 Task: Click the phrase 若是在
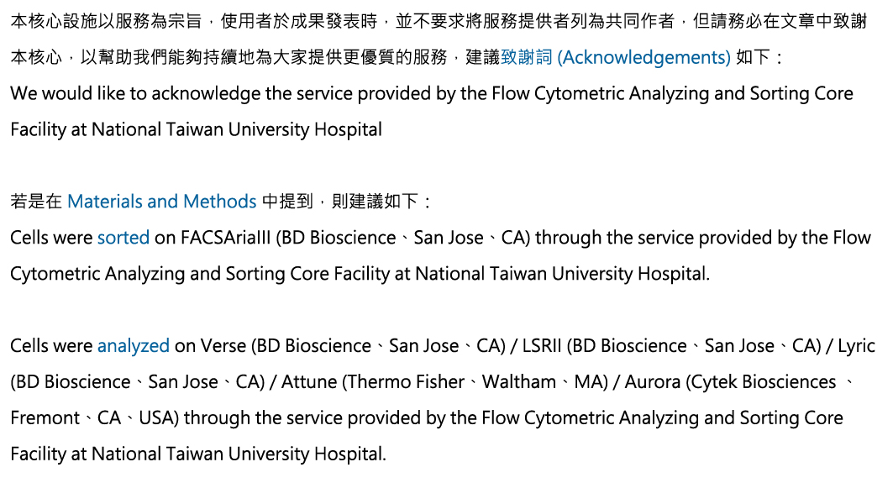tap(36, 202)
